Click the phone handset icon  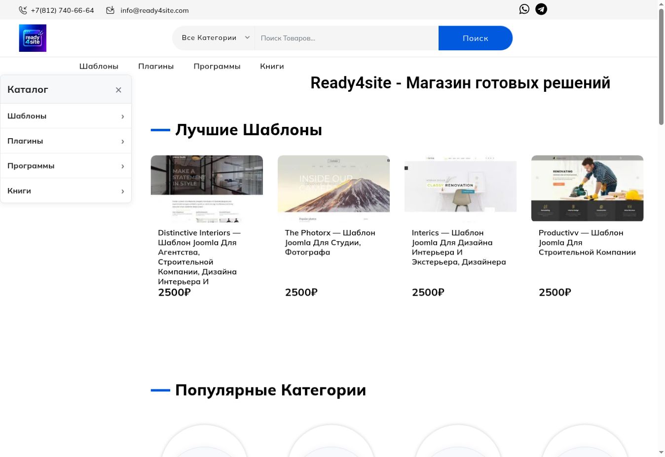23,10
